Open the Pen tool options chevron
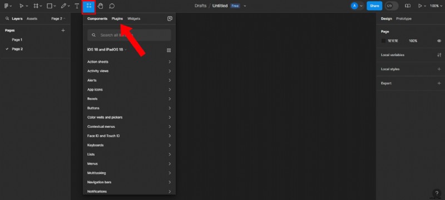Screen dimensions: 445x200 coord(68,6)
